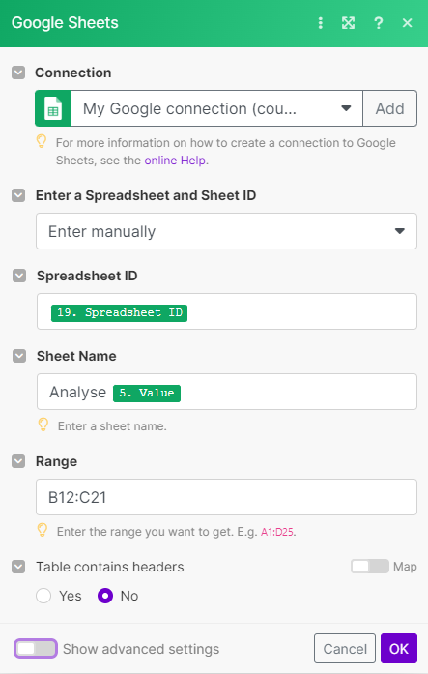
Task: Click the OK button
Action: tap(399, 649)
